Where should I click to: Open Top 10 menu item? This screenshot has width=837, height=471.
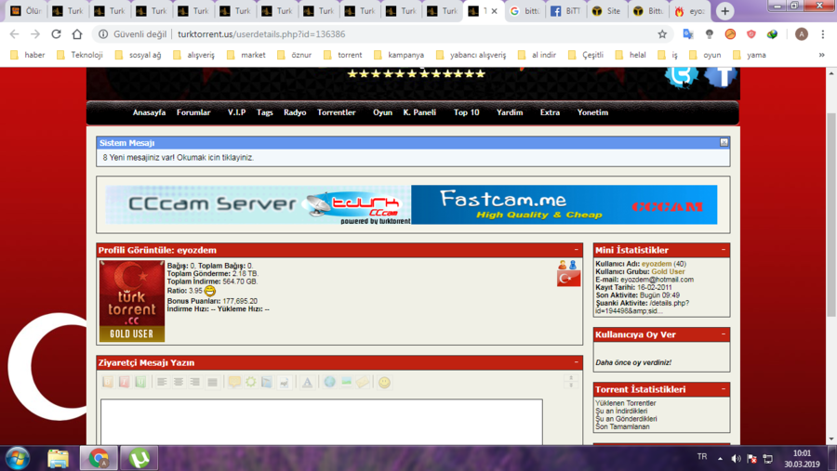pos(467,112)
